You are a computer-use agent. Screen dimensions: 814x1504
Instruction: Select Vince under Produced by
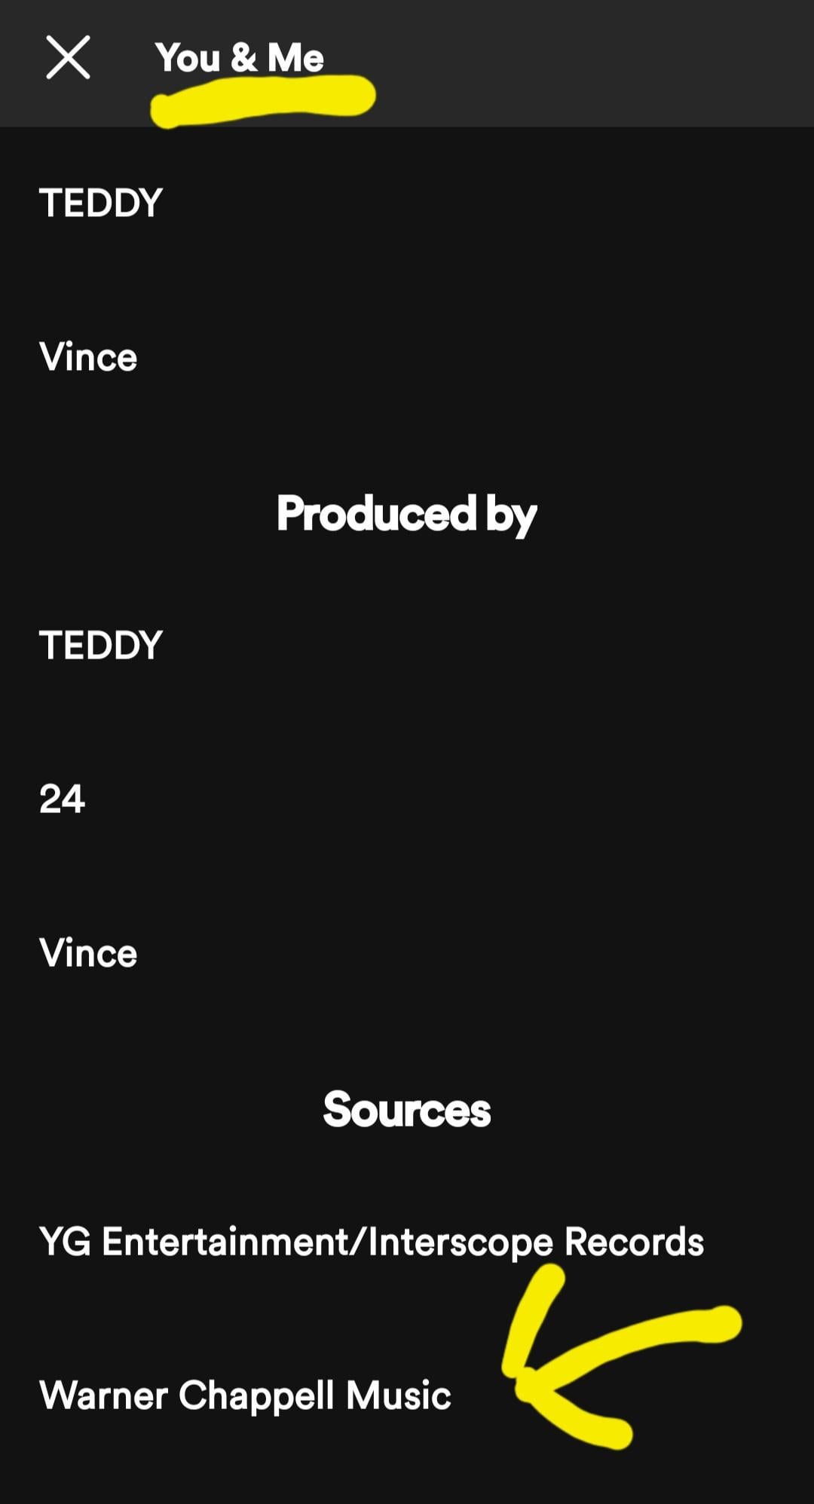pyautogui.click(x=88, y=953)
